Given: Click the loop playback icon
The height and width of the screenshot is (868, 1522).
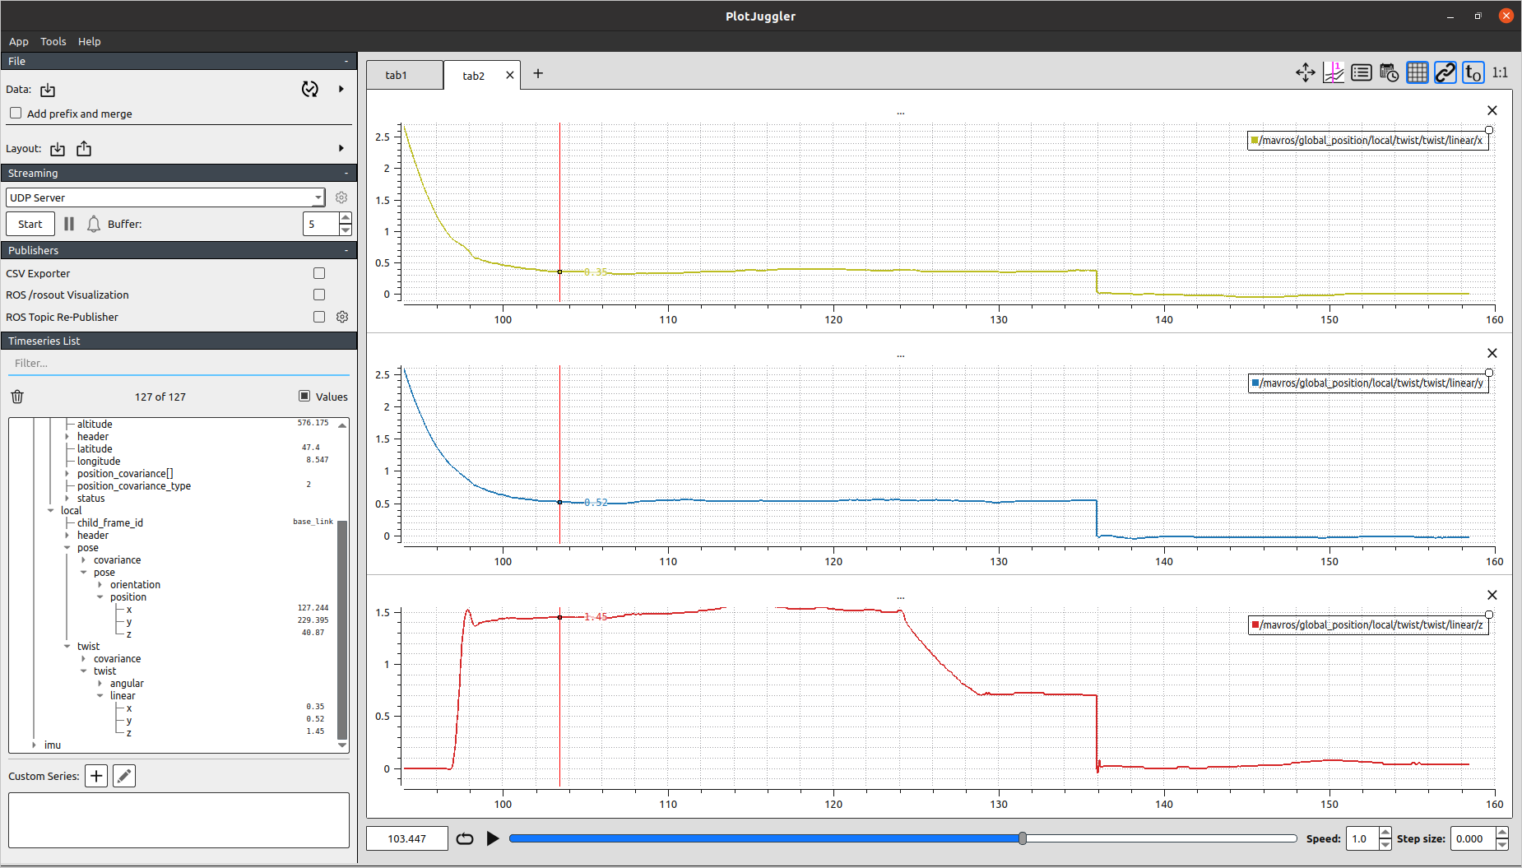Looking at the screenshot, I should click(465, 838).
